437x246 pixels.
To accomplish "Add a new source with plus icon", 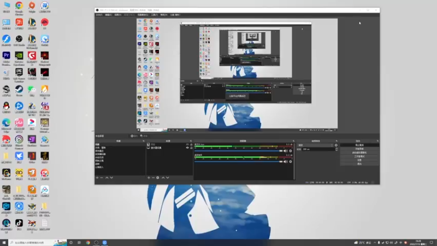I will [149, 178].
